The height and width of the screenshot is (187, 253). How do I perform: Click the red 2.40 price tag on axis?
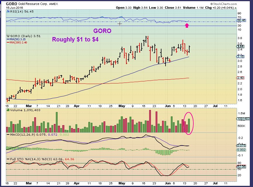(240, 78)
